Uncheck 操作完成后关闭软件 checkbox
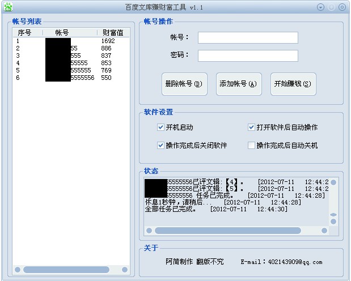This screenshot has width=351, height=281. tap(160, 146)
